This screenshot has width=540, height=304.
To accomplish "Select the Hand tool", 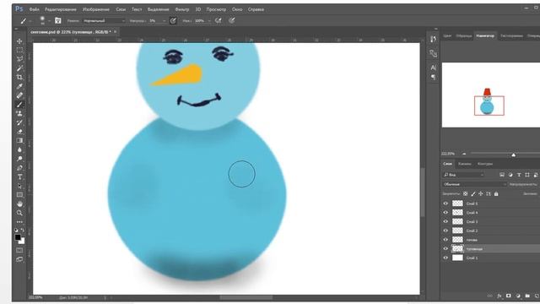I will (19, 204).
